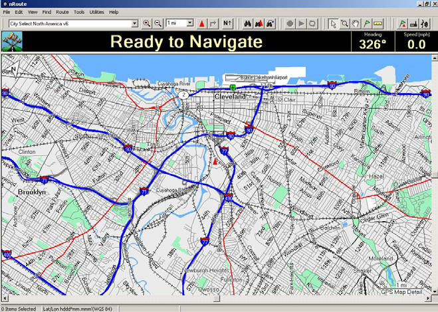Screen dimensions: 438x312
Task: Click the horizontal scrollbar thumb
Action: (217, 299)
